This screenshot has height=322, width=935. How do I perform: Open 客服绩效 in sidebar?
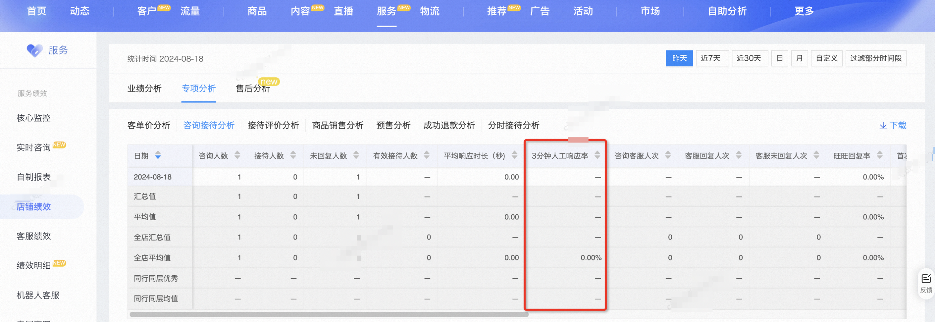[x=33, y=236]
